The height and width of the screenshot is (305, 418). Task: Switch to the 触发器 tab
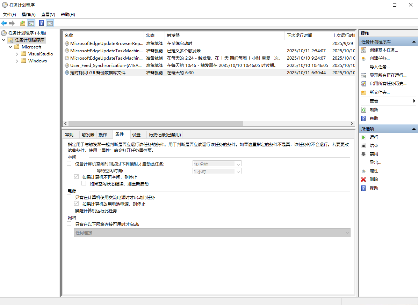tap(87, 135)
